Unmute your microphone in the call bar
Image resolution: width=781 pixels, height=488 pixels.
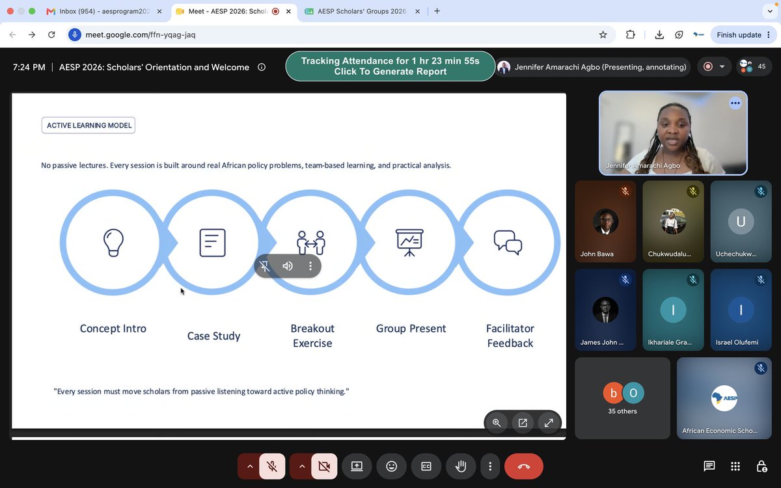272,467
